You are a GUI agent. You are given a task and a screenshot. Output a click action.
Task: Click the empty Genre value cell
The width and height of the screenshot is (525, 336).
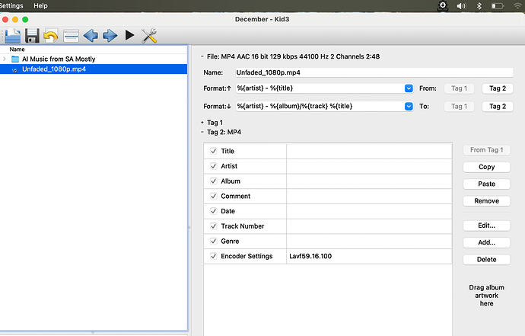point(369,242)
